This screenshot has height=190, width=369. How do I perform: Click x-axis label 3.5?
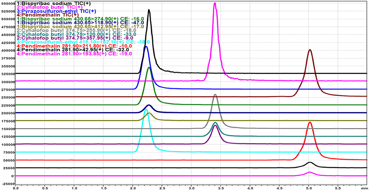tap(220, 188)
